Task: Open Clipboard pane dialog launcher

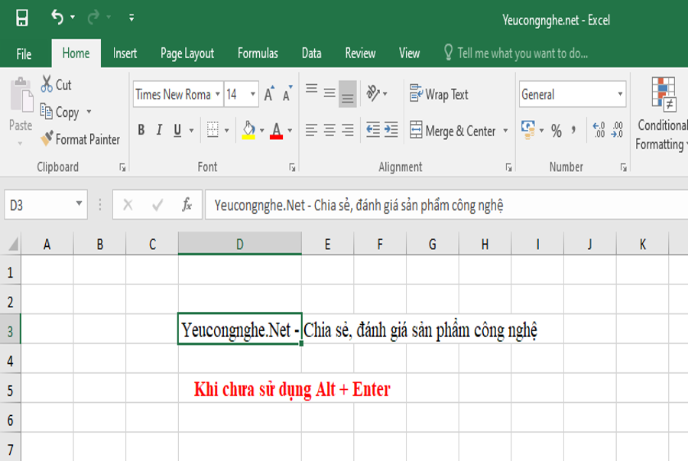Action: coord(122,167)
